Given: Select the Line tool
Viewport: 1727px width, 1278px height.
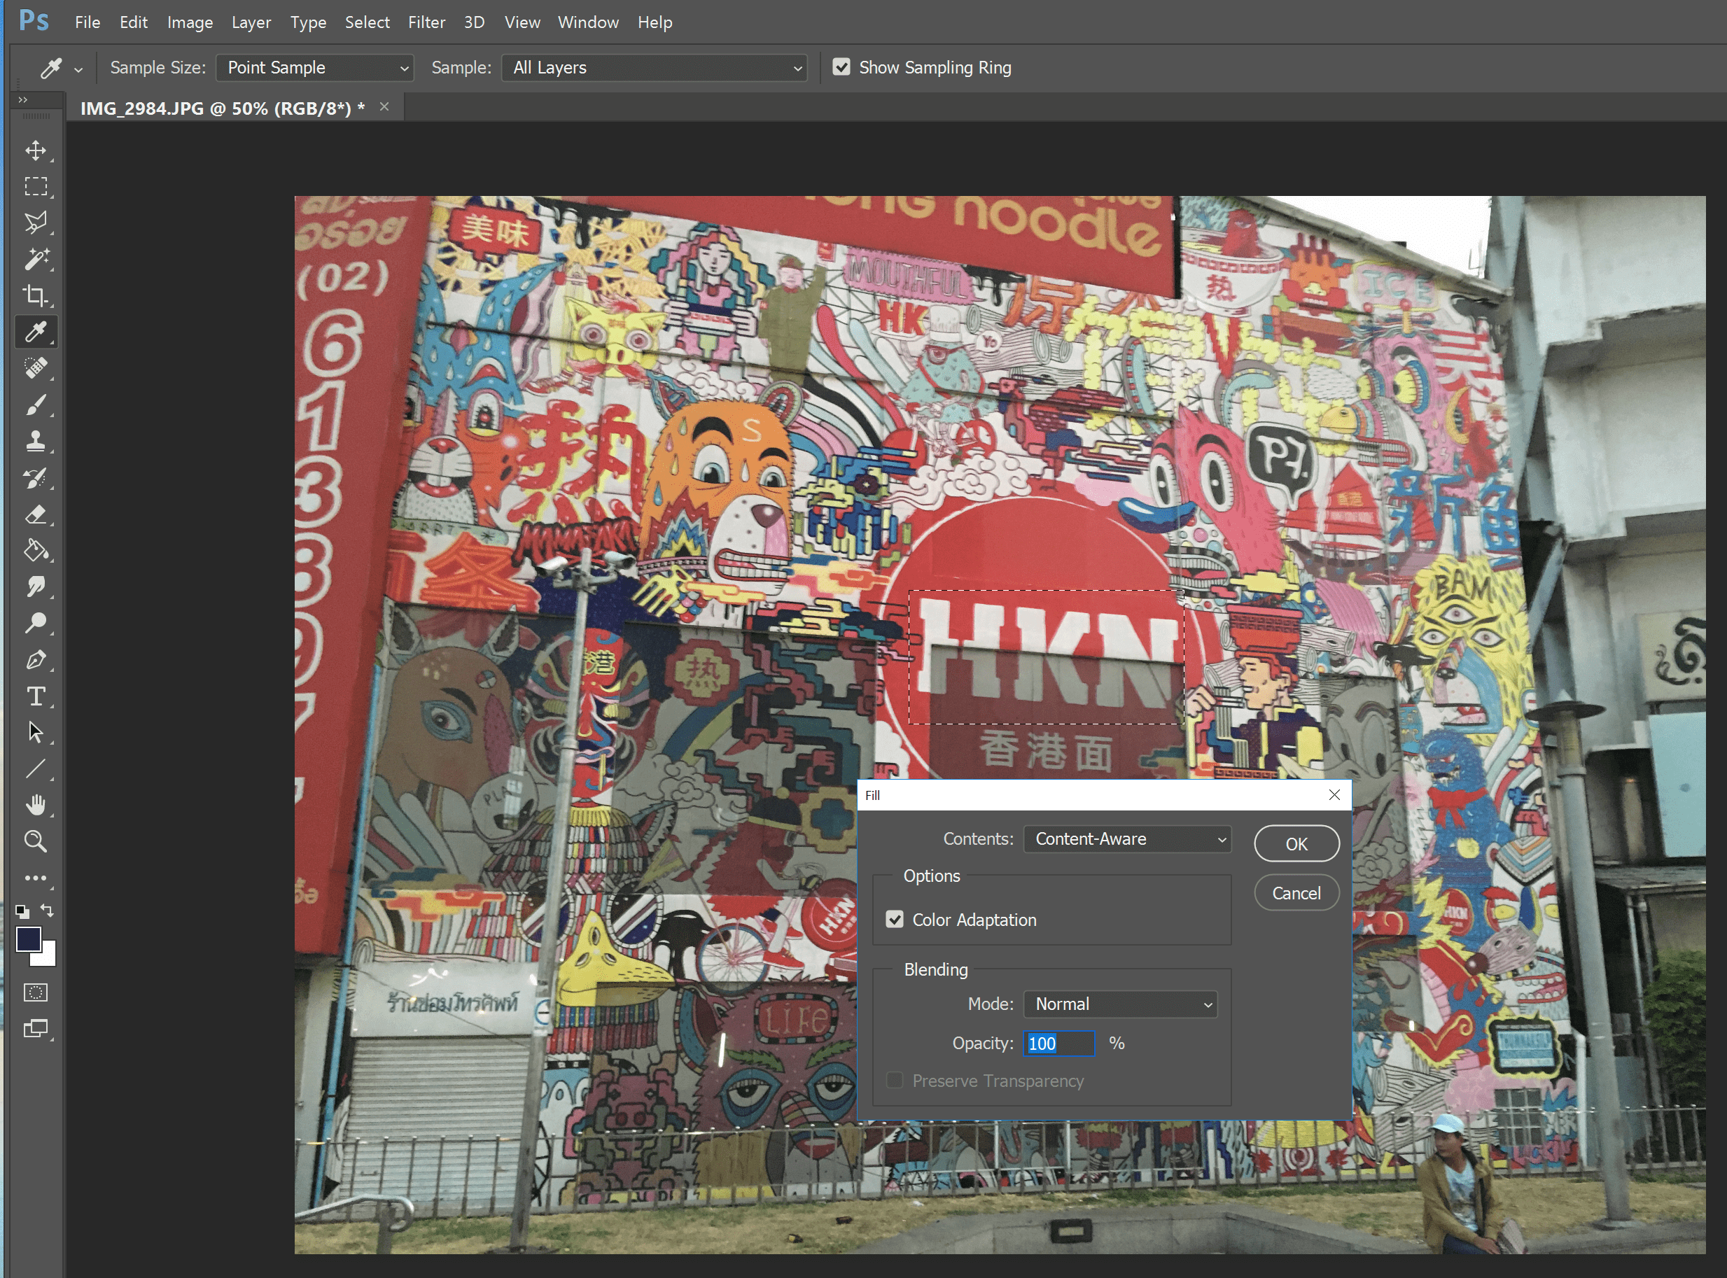Looking at the screenshot, I should pos(36,769).
